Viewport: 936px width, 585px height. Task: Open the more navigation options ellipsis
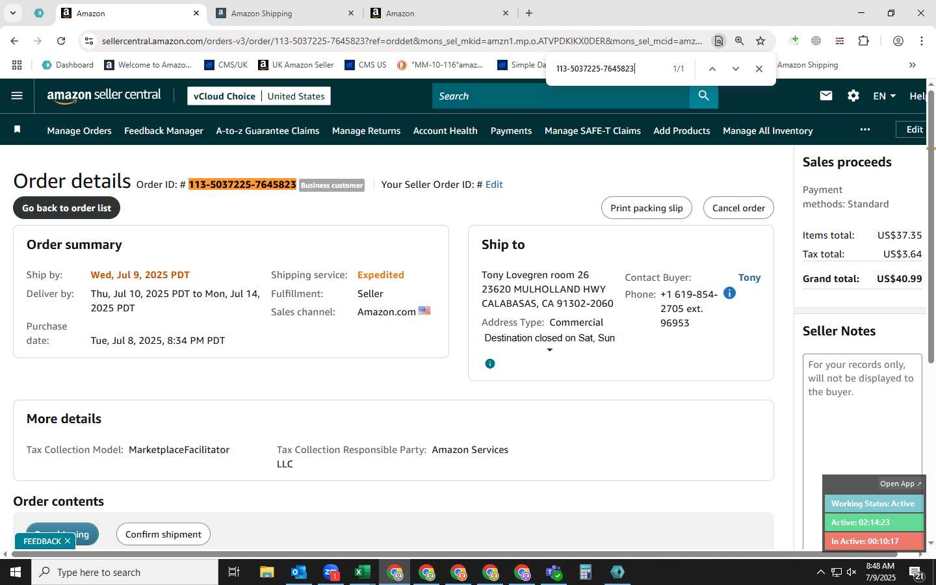pyautogui.click(x=864, y=129)
